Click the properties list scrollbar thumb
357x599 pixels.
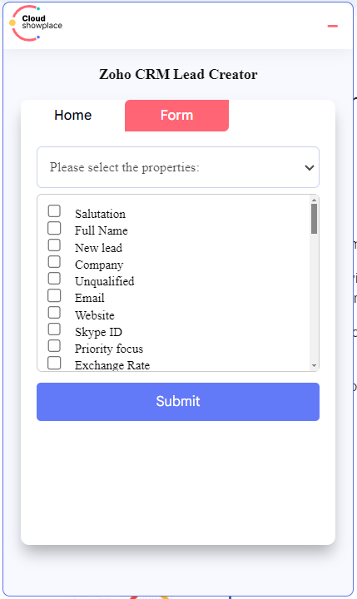tap(315, 219)
